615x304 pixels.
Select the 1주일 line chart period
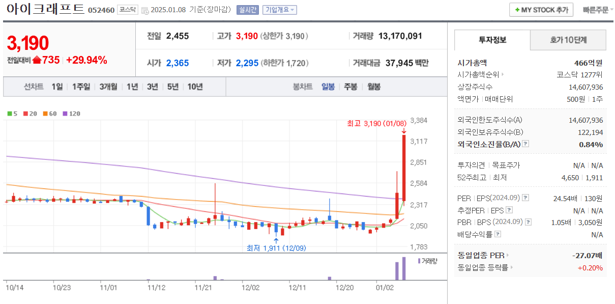click(81, 87)
